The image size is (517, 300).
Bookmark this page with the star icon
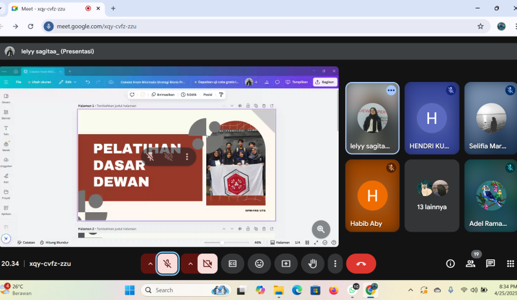pos(480,26)
